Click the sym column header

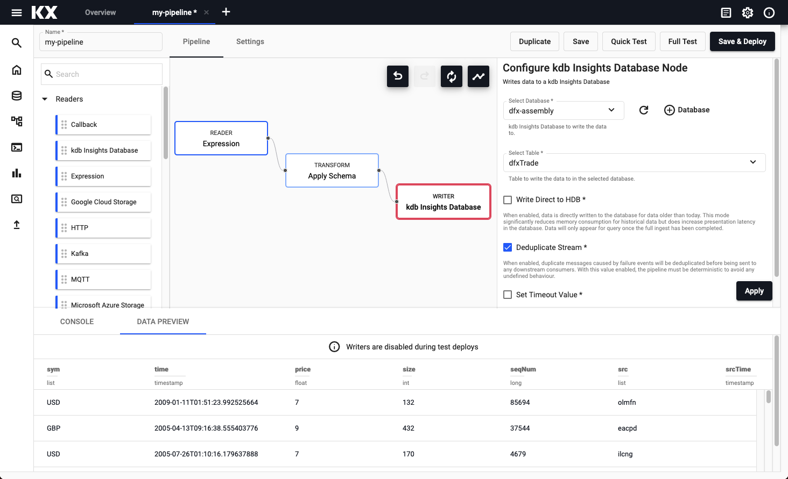(53, 369)
